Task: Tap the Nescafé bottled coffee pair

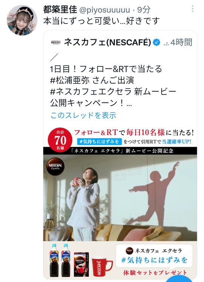Action: [60, 260]
